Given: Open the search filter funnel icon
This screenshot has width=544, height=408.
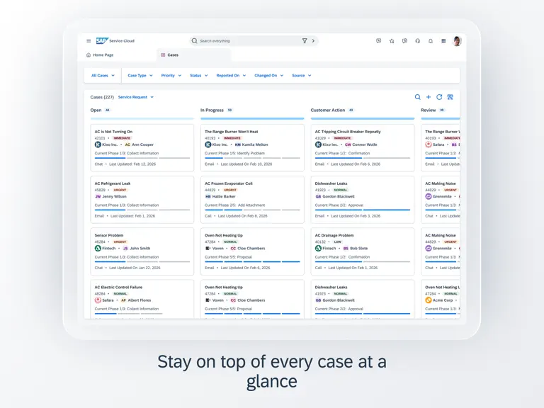Looking at the screenshot, I should click(305, 41).
